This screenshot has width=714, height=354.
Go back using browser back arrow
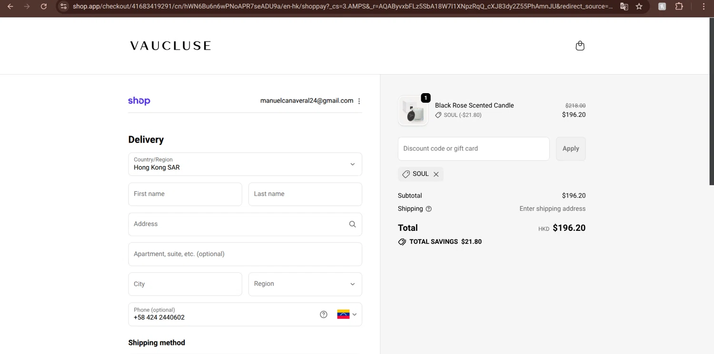(10, 7)
